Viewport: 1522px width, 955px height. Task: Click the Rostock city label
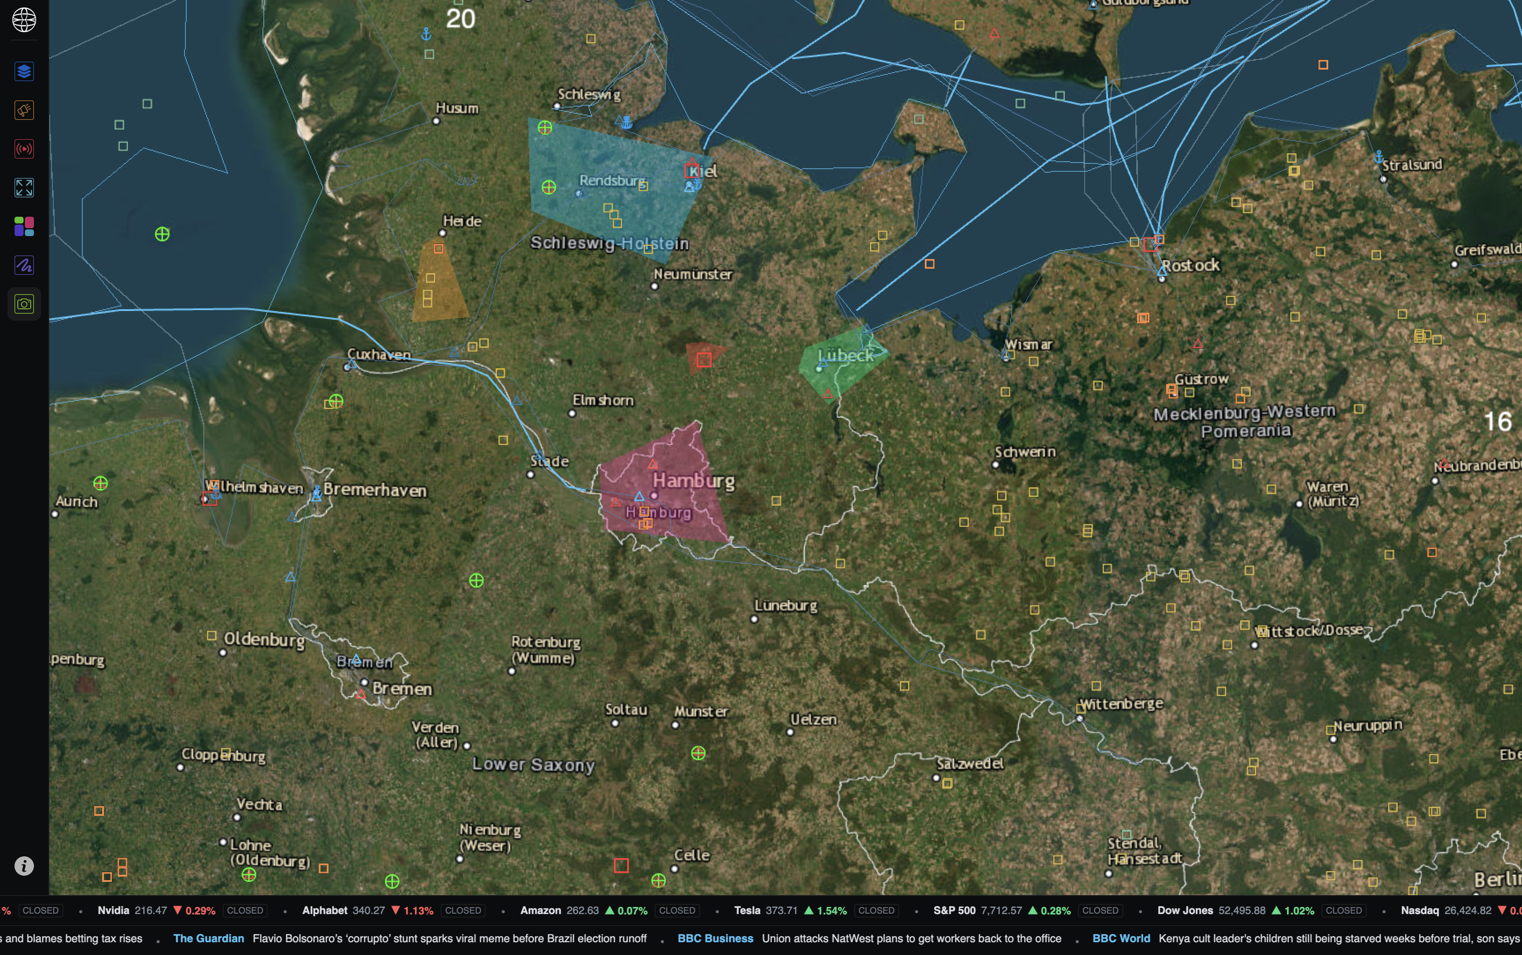click(x=1190, y=265)
